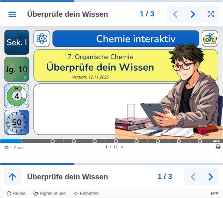Image resolution: width=223 pixels, height=198 pixels.
Task: Jump to the fourth circle marker on the progress bar
Action: (x=116, y=141)
